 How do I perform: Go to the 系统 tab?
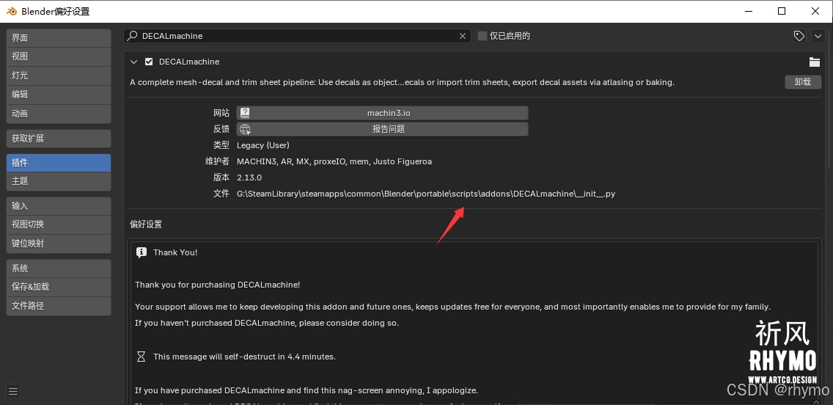pyautogui.click(x=59, y=269)
